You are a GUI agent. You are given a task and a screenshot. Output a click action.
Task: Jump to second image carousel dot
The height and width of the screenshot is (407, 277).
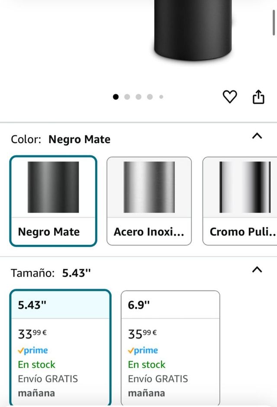coord(127,97)
